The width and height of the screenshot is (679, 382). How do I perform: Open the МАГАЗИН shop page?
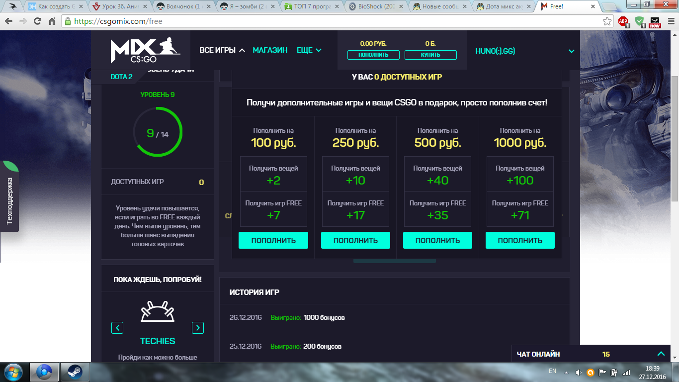click(270, 50)
